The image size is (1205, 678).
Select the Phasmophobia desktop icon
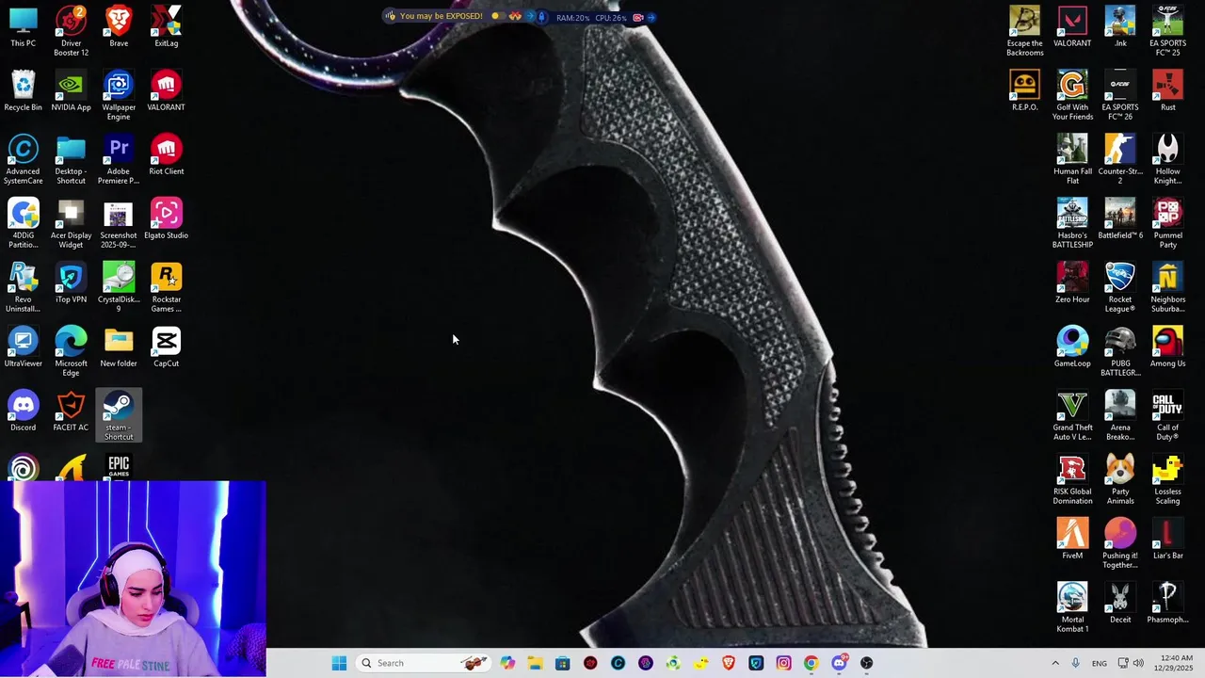[1167, 603]
